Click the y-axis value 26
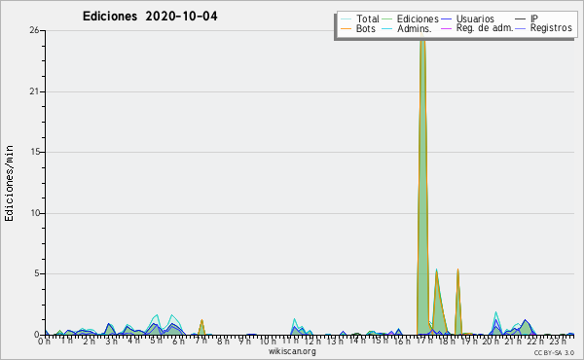Viewport: 584px width, 360px height. tap(34, 30)
